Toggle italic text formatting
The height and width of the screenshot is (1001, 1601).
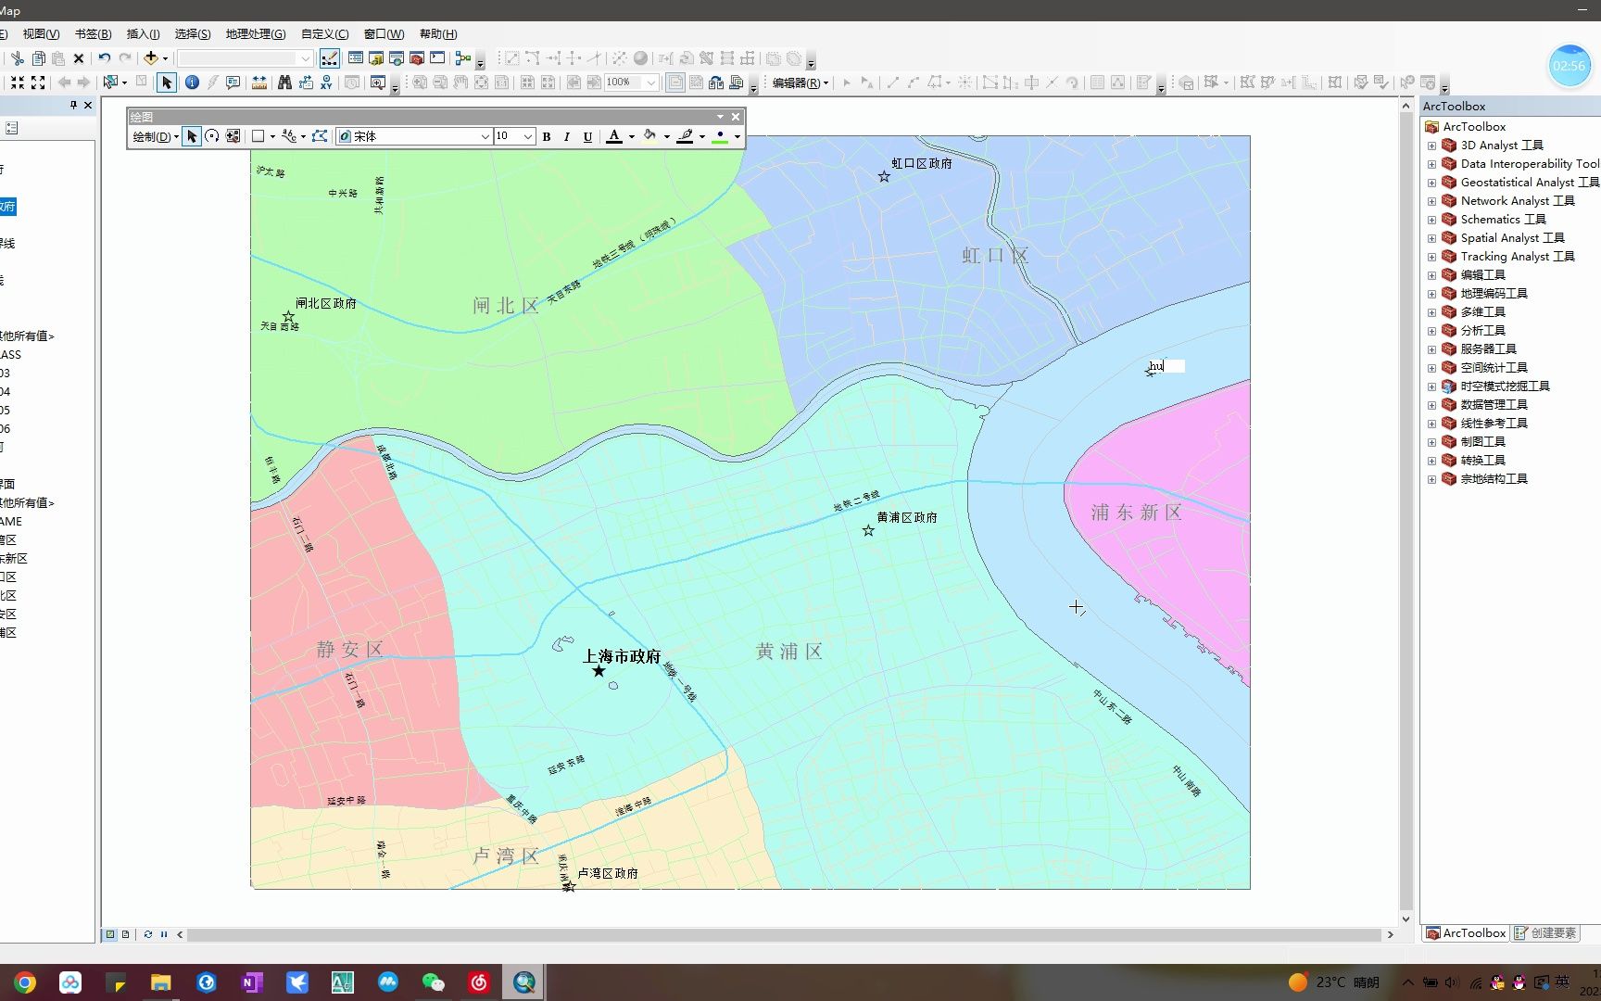click(x=567, y=136)
